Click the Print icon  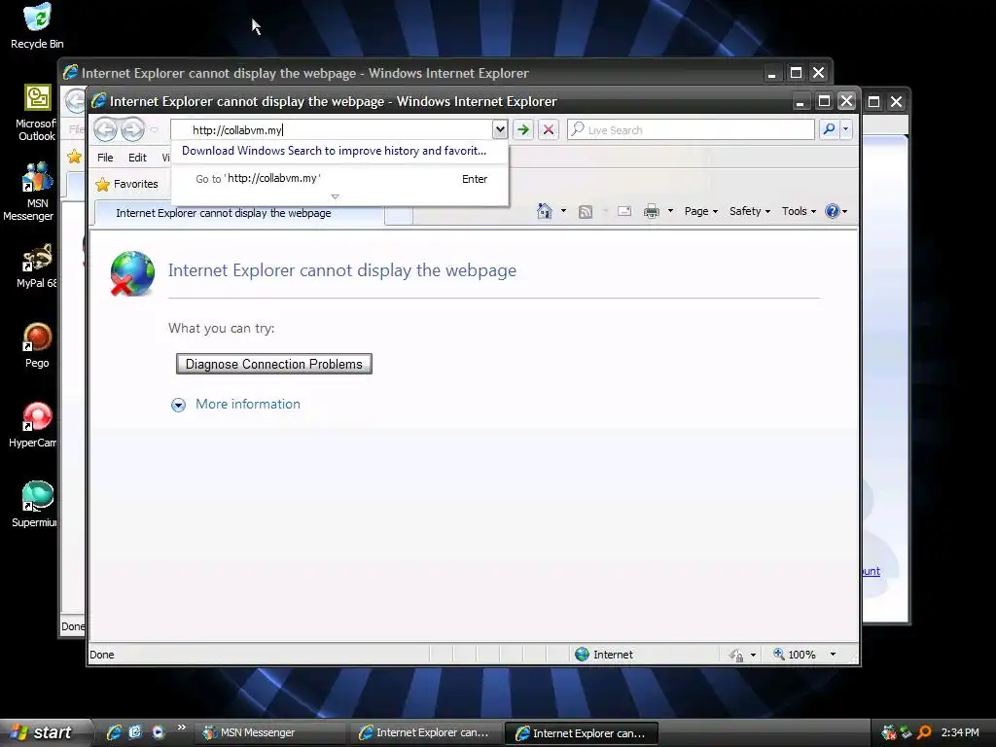pyautogui.click(x=651, y=211)
